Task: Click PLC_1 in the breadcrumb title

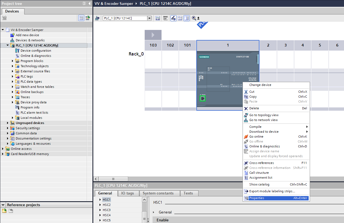Action: tap(166, 4)
